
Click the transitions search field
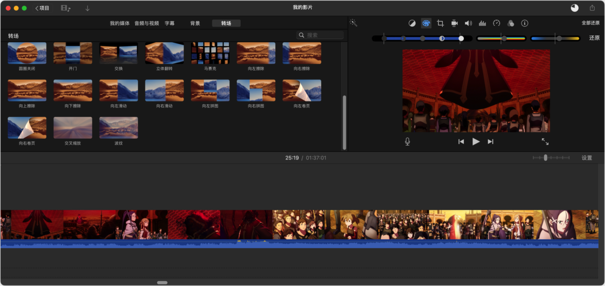(320, 35)
